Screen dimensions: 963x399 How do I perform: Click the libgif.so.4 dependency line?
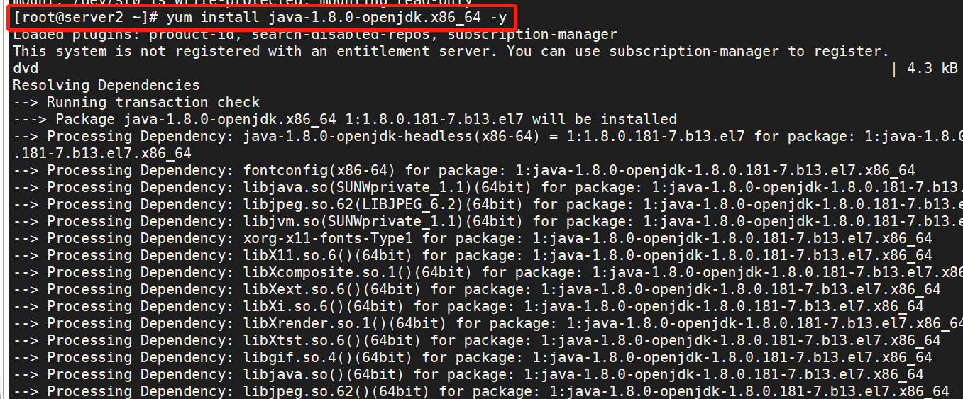[x=473, y=357]
